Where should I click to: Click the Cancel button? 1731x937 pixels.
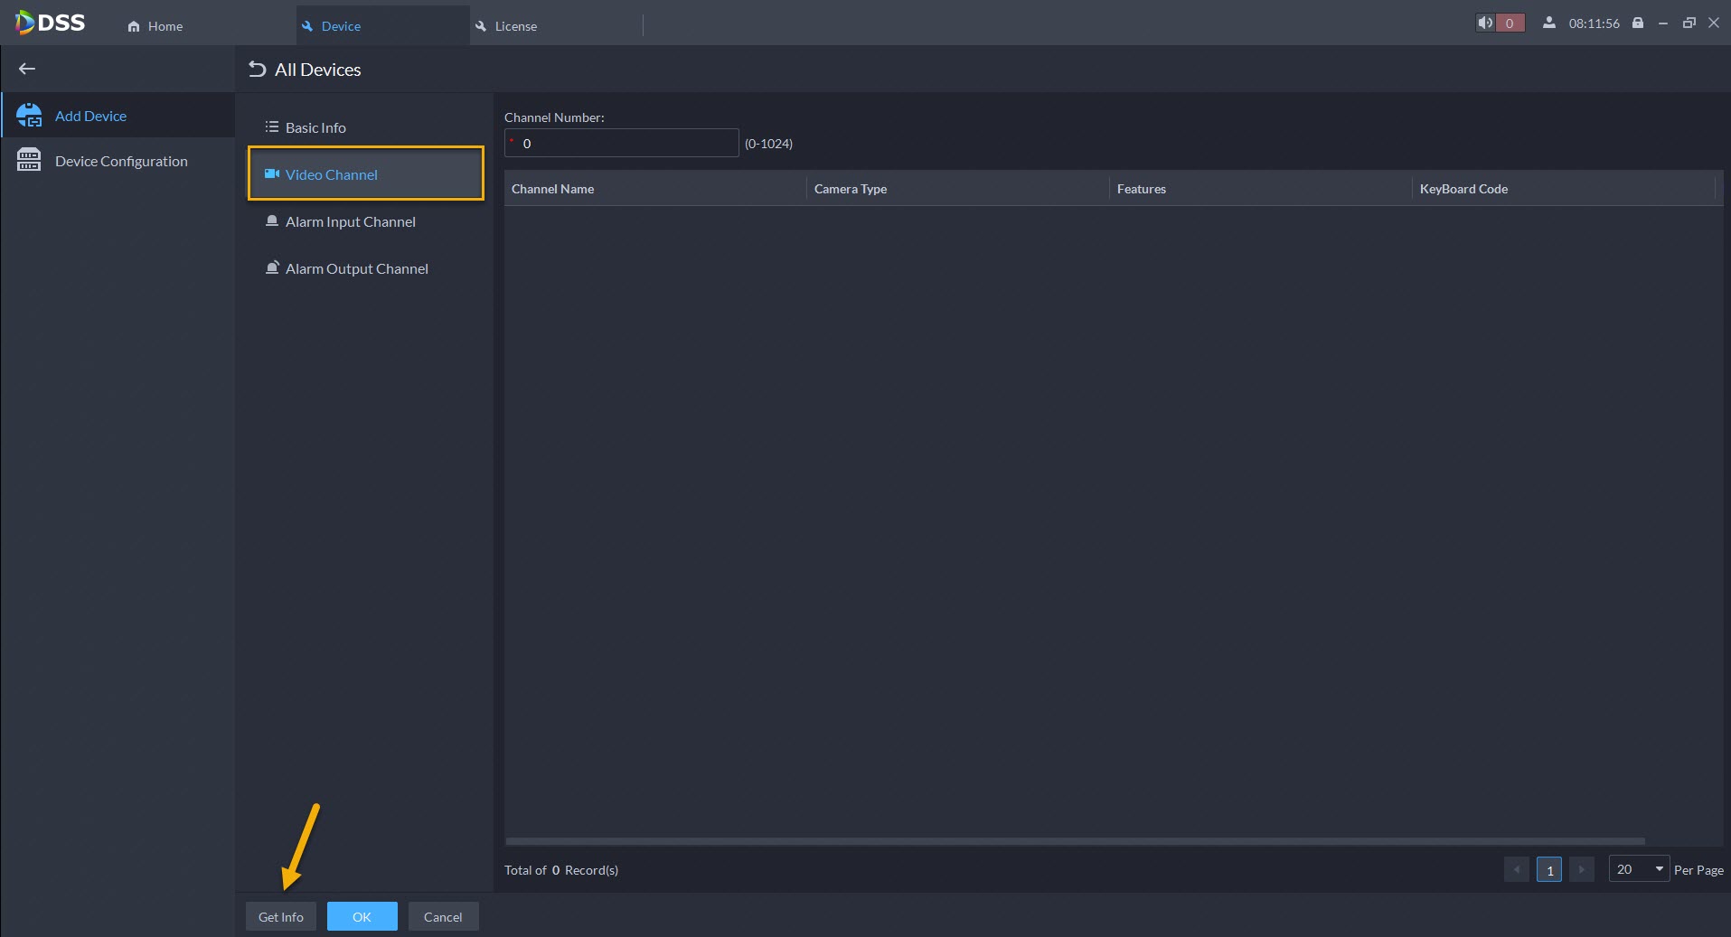[x=443, y=916]
